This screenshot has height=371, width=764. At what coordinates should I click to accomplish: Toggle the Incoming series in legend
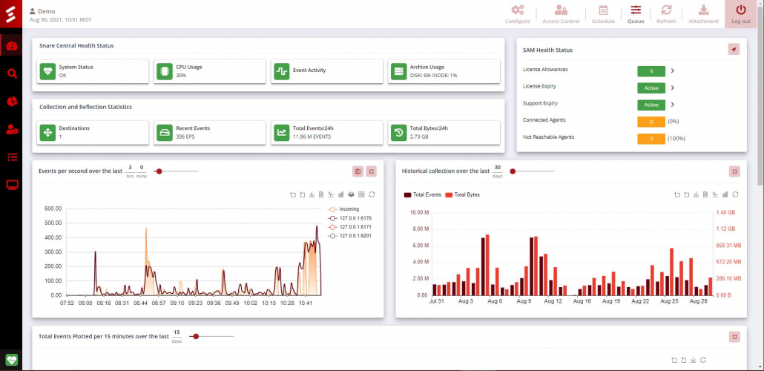click(343, 209)
